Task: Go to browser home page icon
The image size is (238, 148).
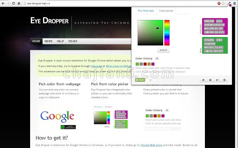Action: (19, 3)
